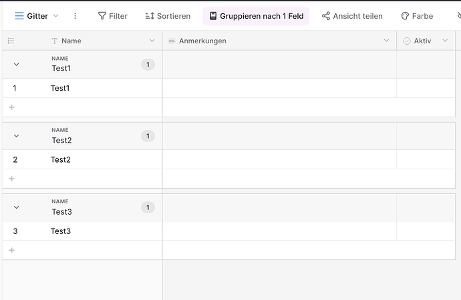
Task: Open the Anmerkungen column dropdown arrow
Action: click(386, 41)
